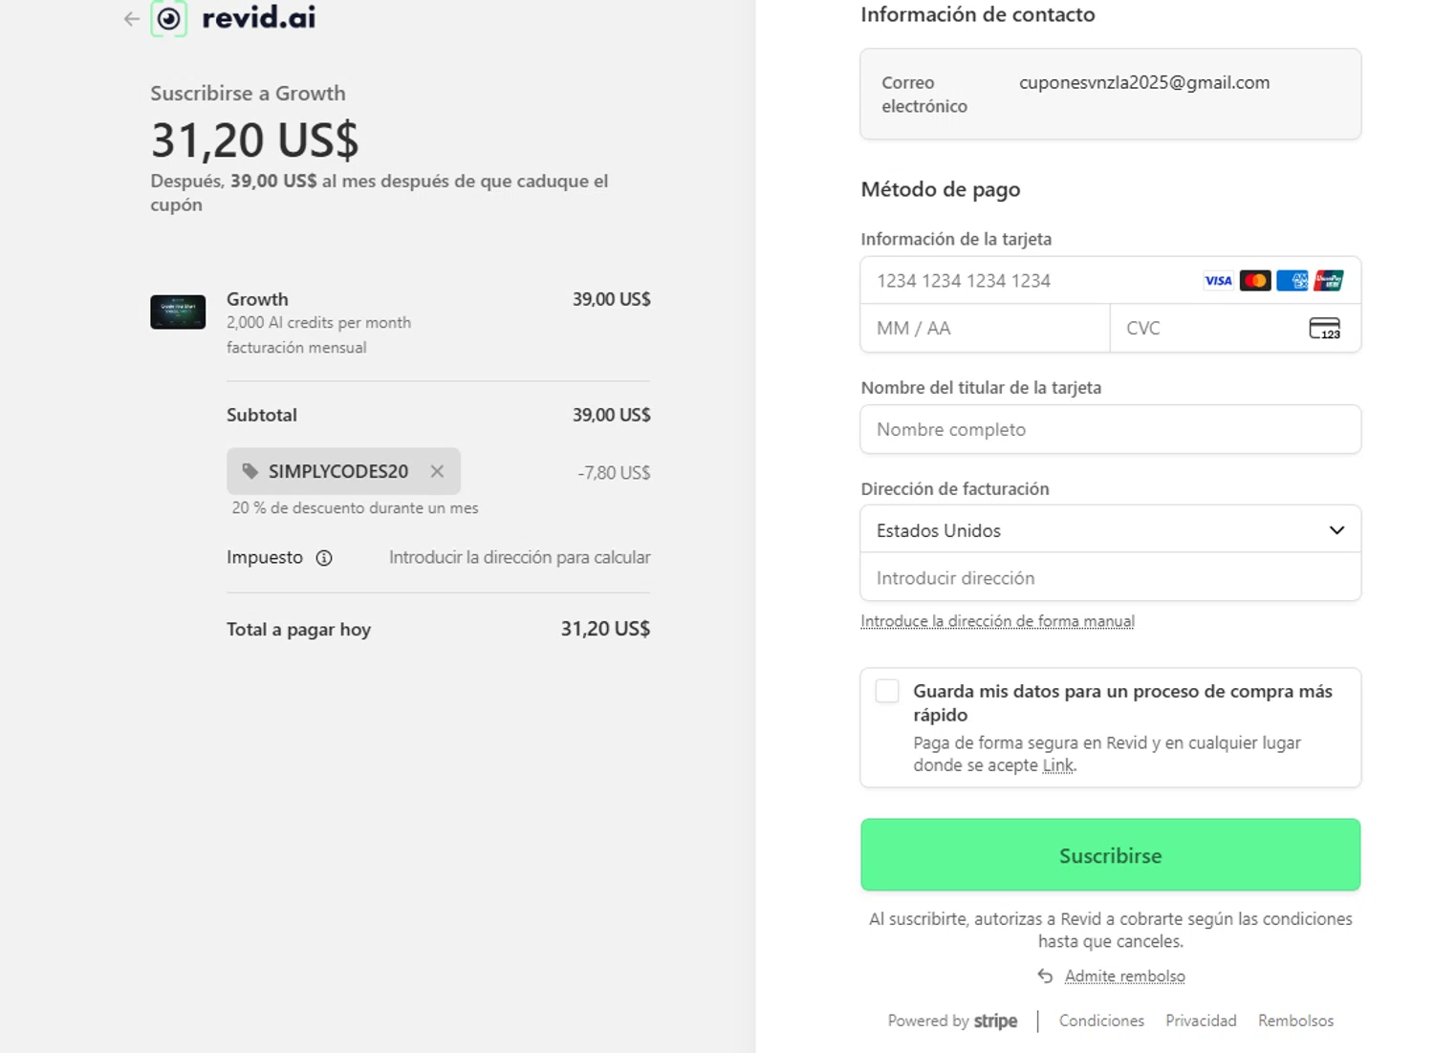This screenshot has width=1434, height=1053.
Task: Open the Privacidad footer link
Action: tap(1201, 1021)
